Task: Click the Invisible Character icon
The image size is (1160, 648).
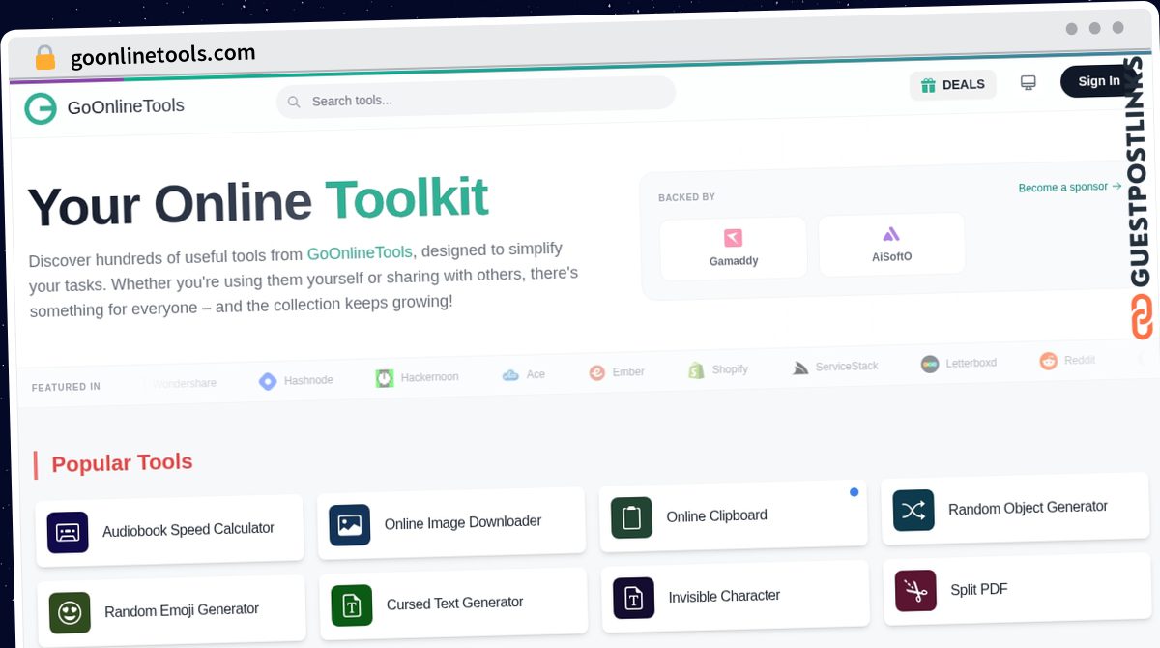Action: point(633,599)
